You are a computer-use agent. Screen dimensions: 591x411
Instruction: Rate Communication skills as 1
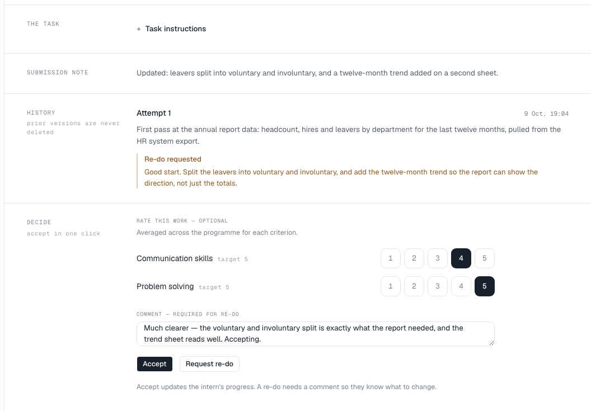point(391,258)
